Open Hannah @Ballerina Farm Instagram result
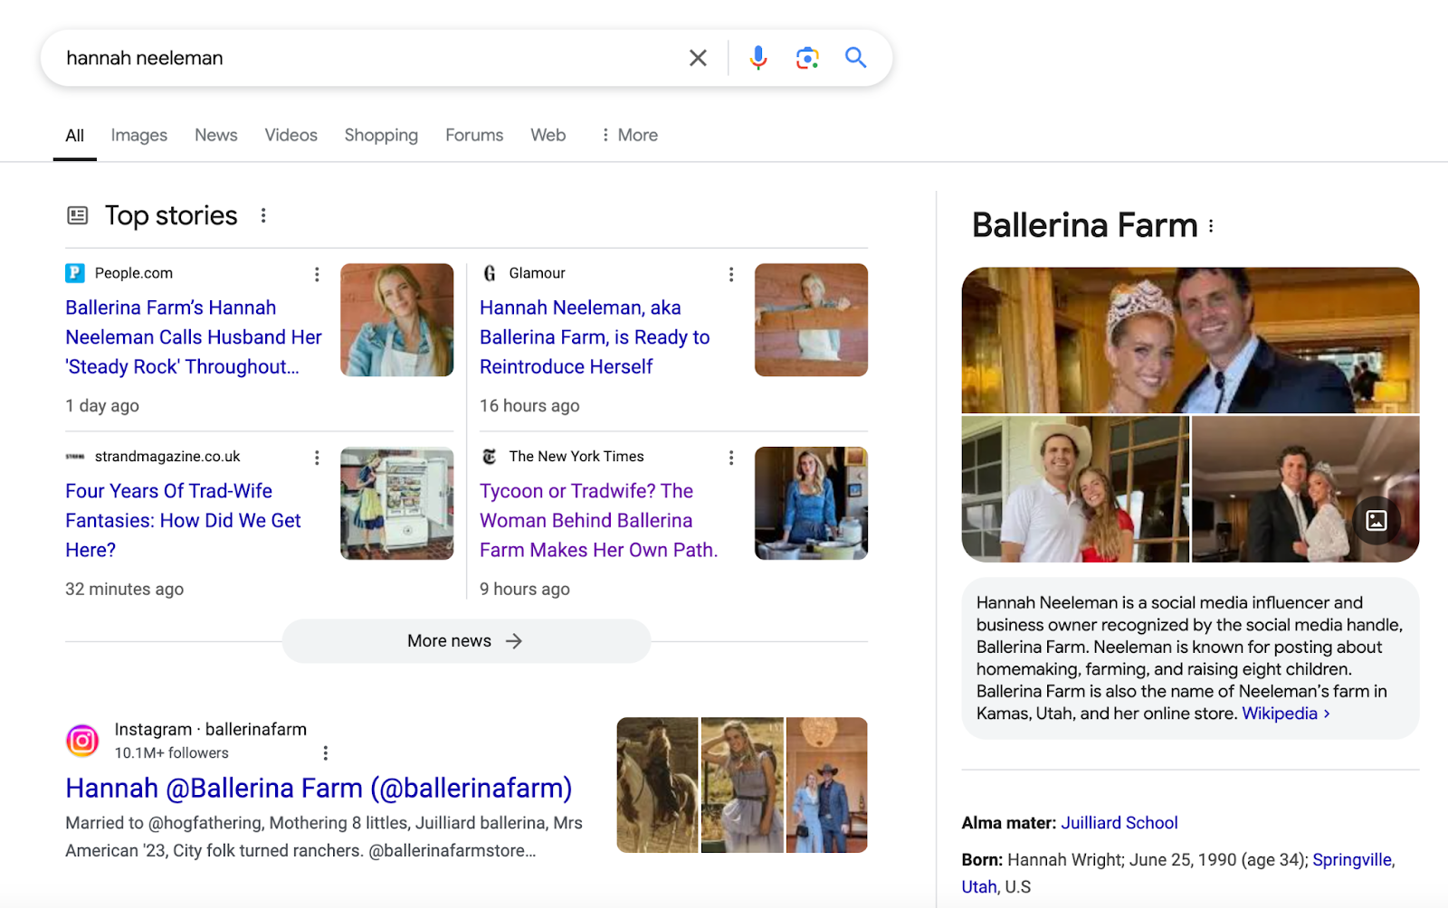The height and width of the screenshot is (908, 1448). click(319, 788)
